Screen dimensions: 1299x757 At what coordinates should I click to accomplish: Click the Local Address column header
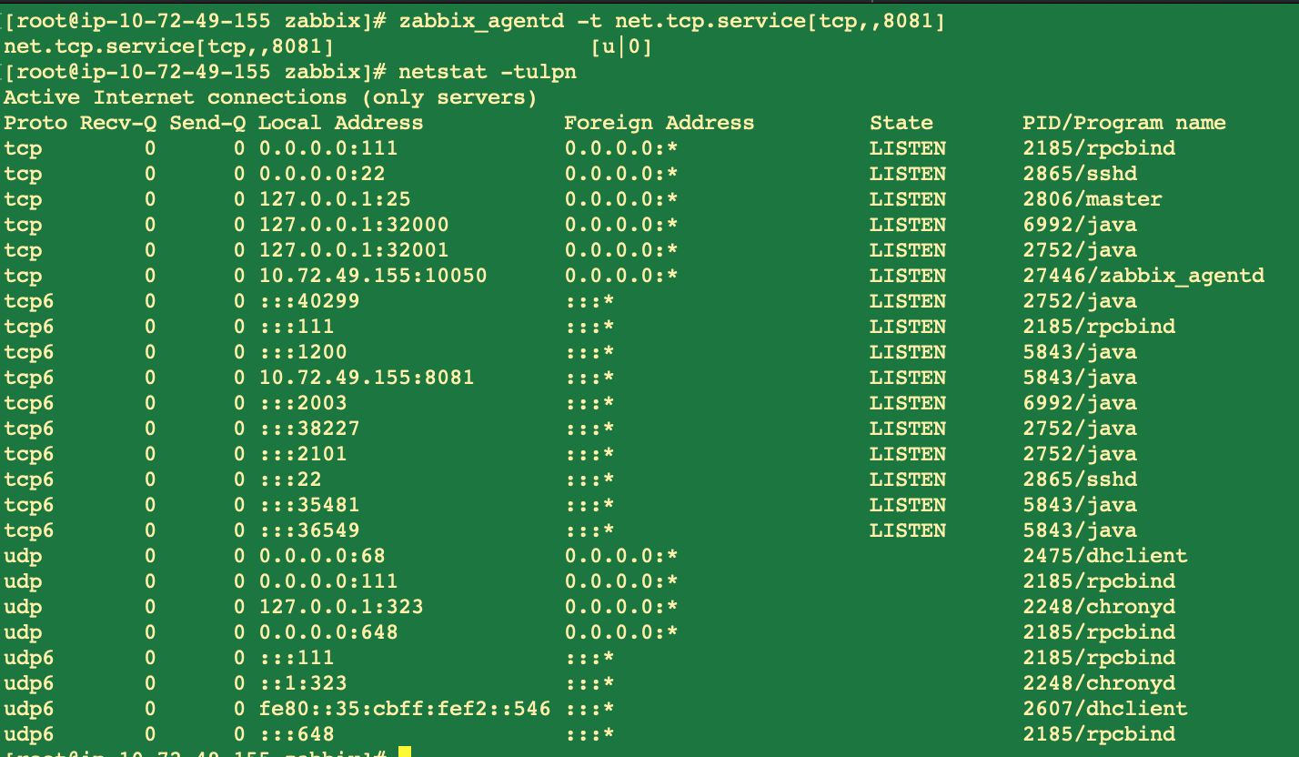point(340,122)
